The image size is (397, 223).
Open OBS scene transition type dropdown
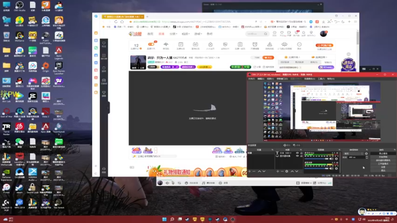tap(353, 154)
